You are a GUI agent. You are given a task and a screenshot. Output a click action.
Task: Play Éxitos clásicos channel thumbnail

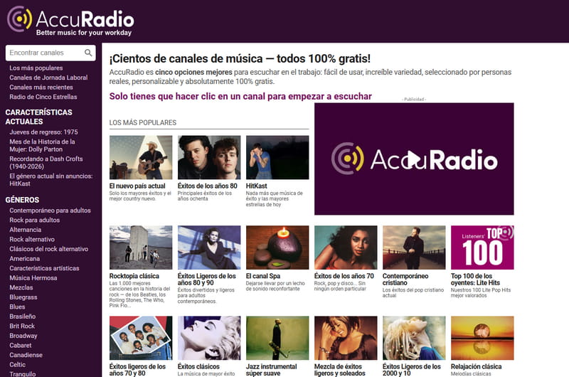pos(209,338)
